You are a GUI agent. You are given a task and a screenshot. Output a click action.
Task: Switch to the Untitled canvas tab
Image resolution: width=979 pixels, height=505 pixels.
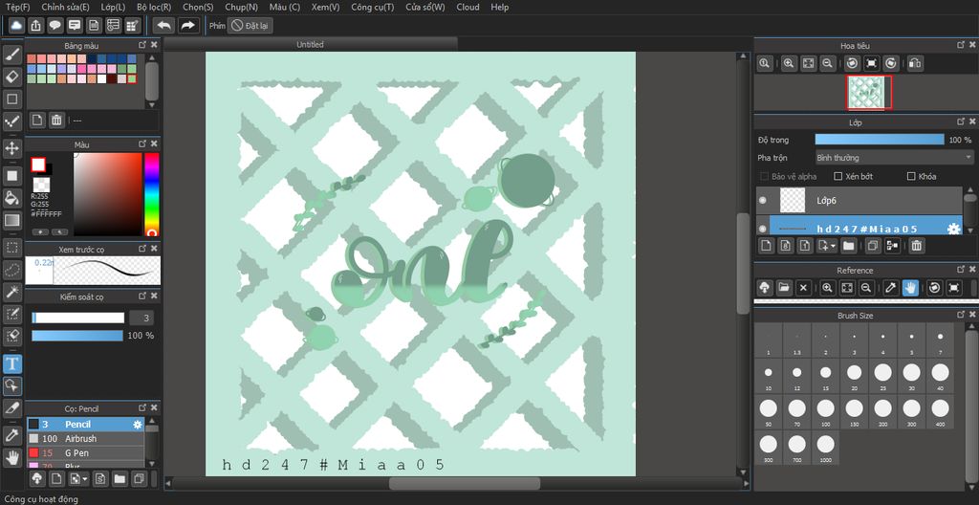pos(311,44)
